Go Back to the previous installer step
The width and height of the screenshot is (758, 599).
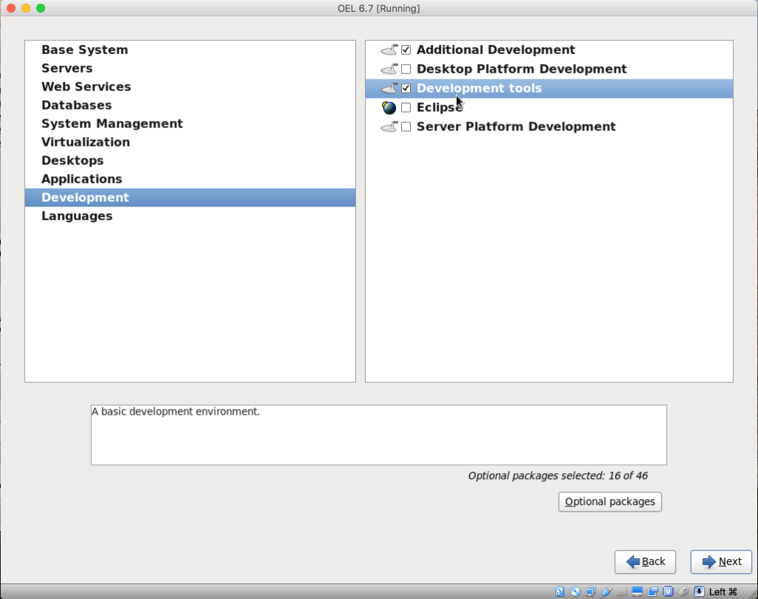click(x=645, y=562)
